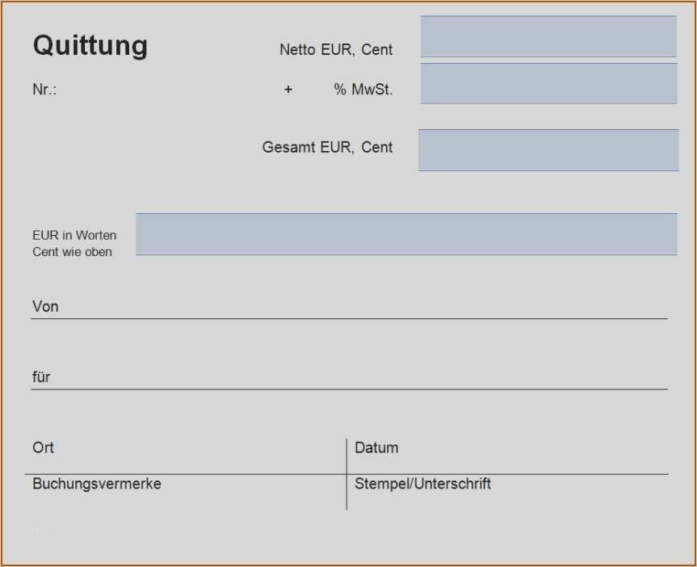Click the Netto EUR, Cent label

(x=335, y=49)
